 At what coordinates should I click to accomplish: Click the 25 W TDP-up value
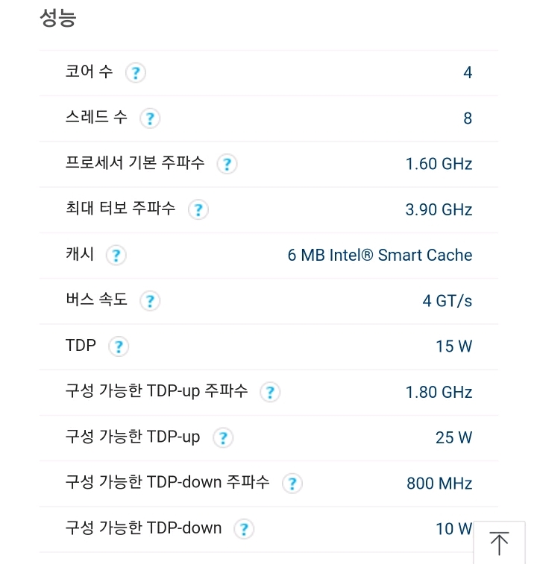pyautogui.click(x=453, y=438)
